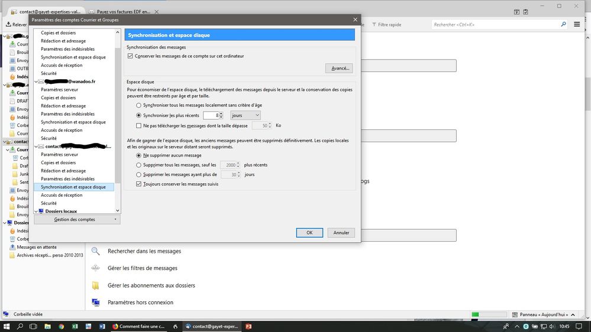Enable Ne pas télécharger les messages checkbox
This screenshot has height=332, width=591.
click(138, 125)
